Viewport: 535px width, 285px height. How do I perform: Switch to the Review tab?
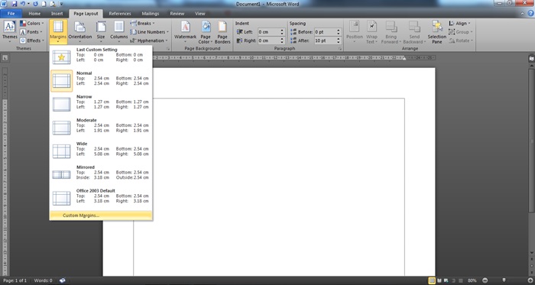tap(177, 14)
